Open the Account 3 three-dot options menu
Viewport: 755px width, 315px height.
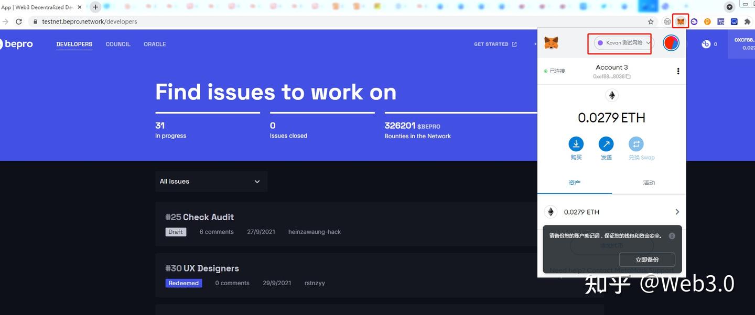pos(677,71)
